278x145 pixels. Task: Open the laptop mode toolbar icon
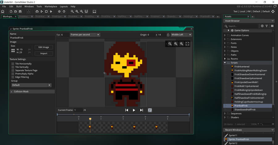pos(94,11)
